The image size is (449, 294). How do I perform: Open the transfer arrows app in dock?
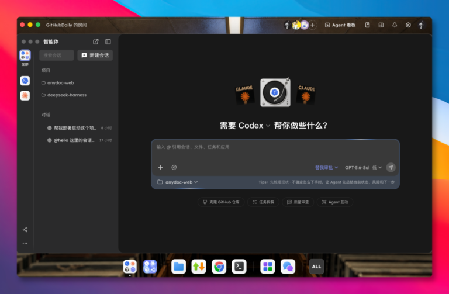199,267
